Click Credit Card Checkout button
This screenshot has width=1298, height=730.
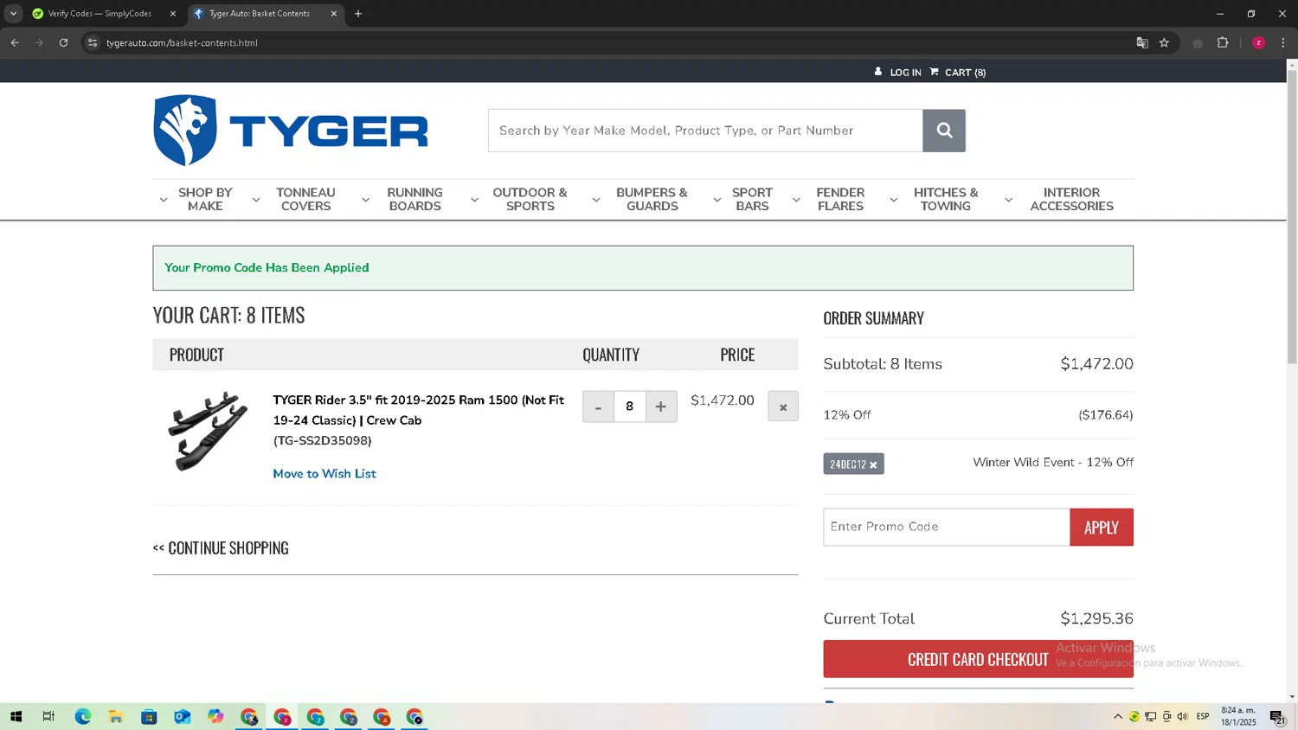tap(978, 659)
